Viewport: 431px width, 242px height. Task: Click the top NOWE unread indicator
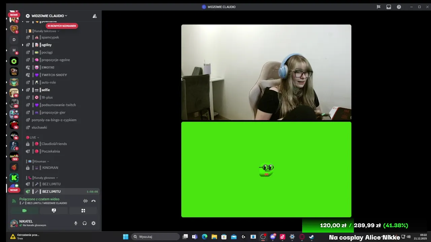[x=14, y=15]
